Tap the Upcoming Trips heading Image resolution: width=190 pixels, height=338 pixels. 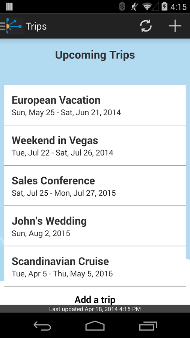point(95,55)
